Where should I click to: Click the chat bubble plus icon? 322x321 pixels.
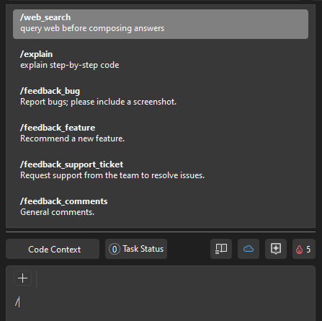click(x=276, y=249)
